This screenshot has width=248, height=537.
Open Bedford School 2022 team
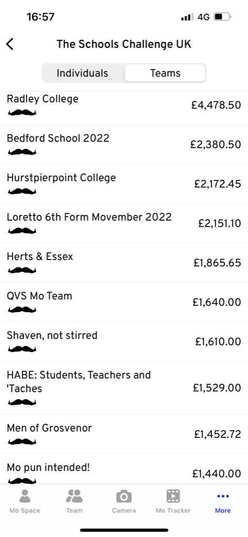pos(124,144)
